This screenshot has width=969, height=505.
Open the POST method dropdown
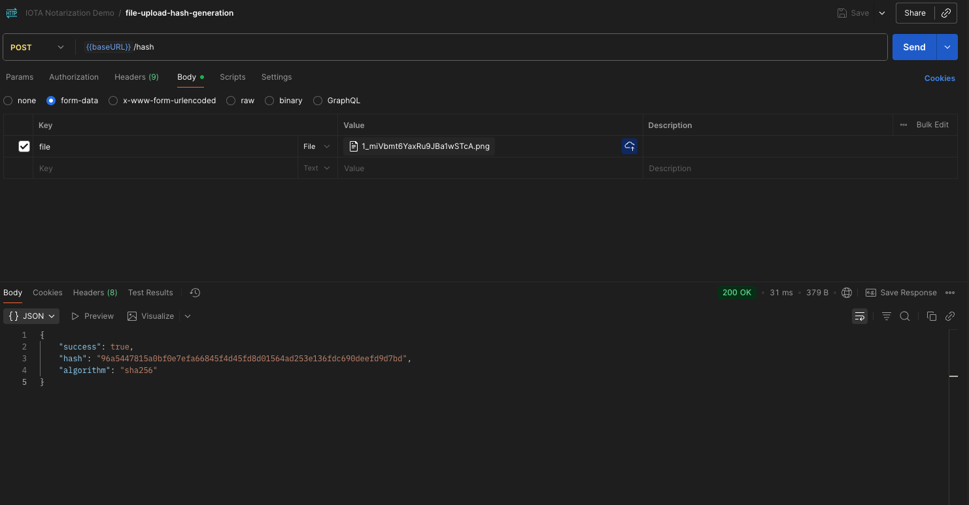click(37, 47)
